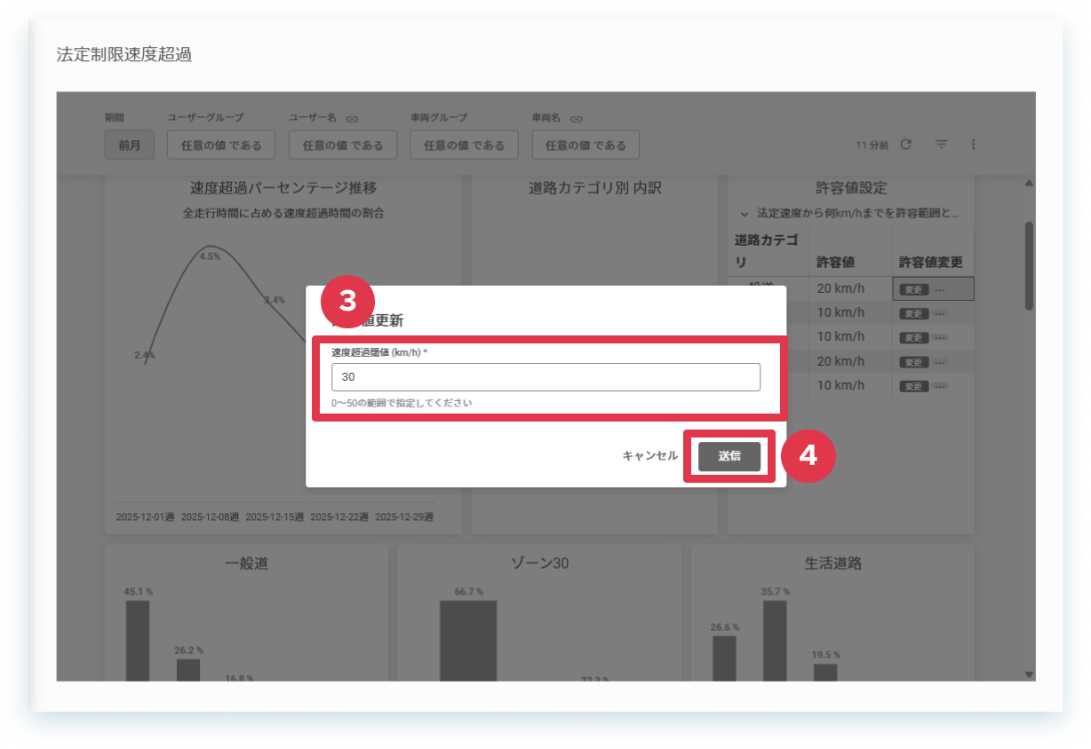Image resolution: width=1091 pixels, height=749 pixels.
Task: Click the 35.7 % bar in 生活道路 chart
Action: [x=775, y=641]
